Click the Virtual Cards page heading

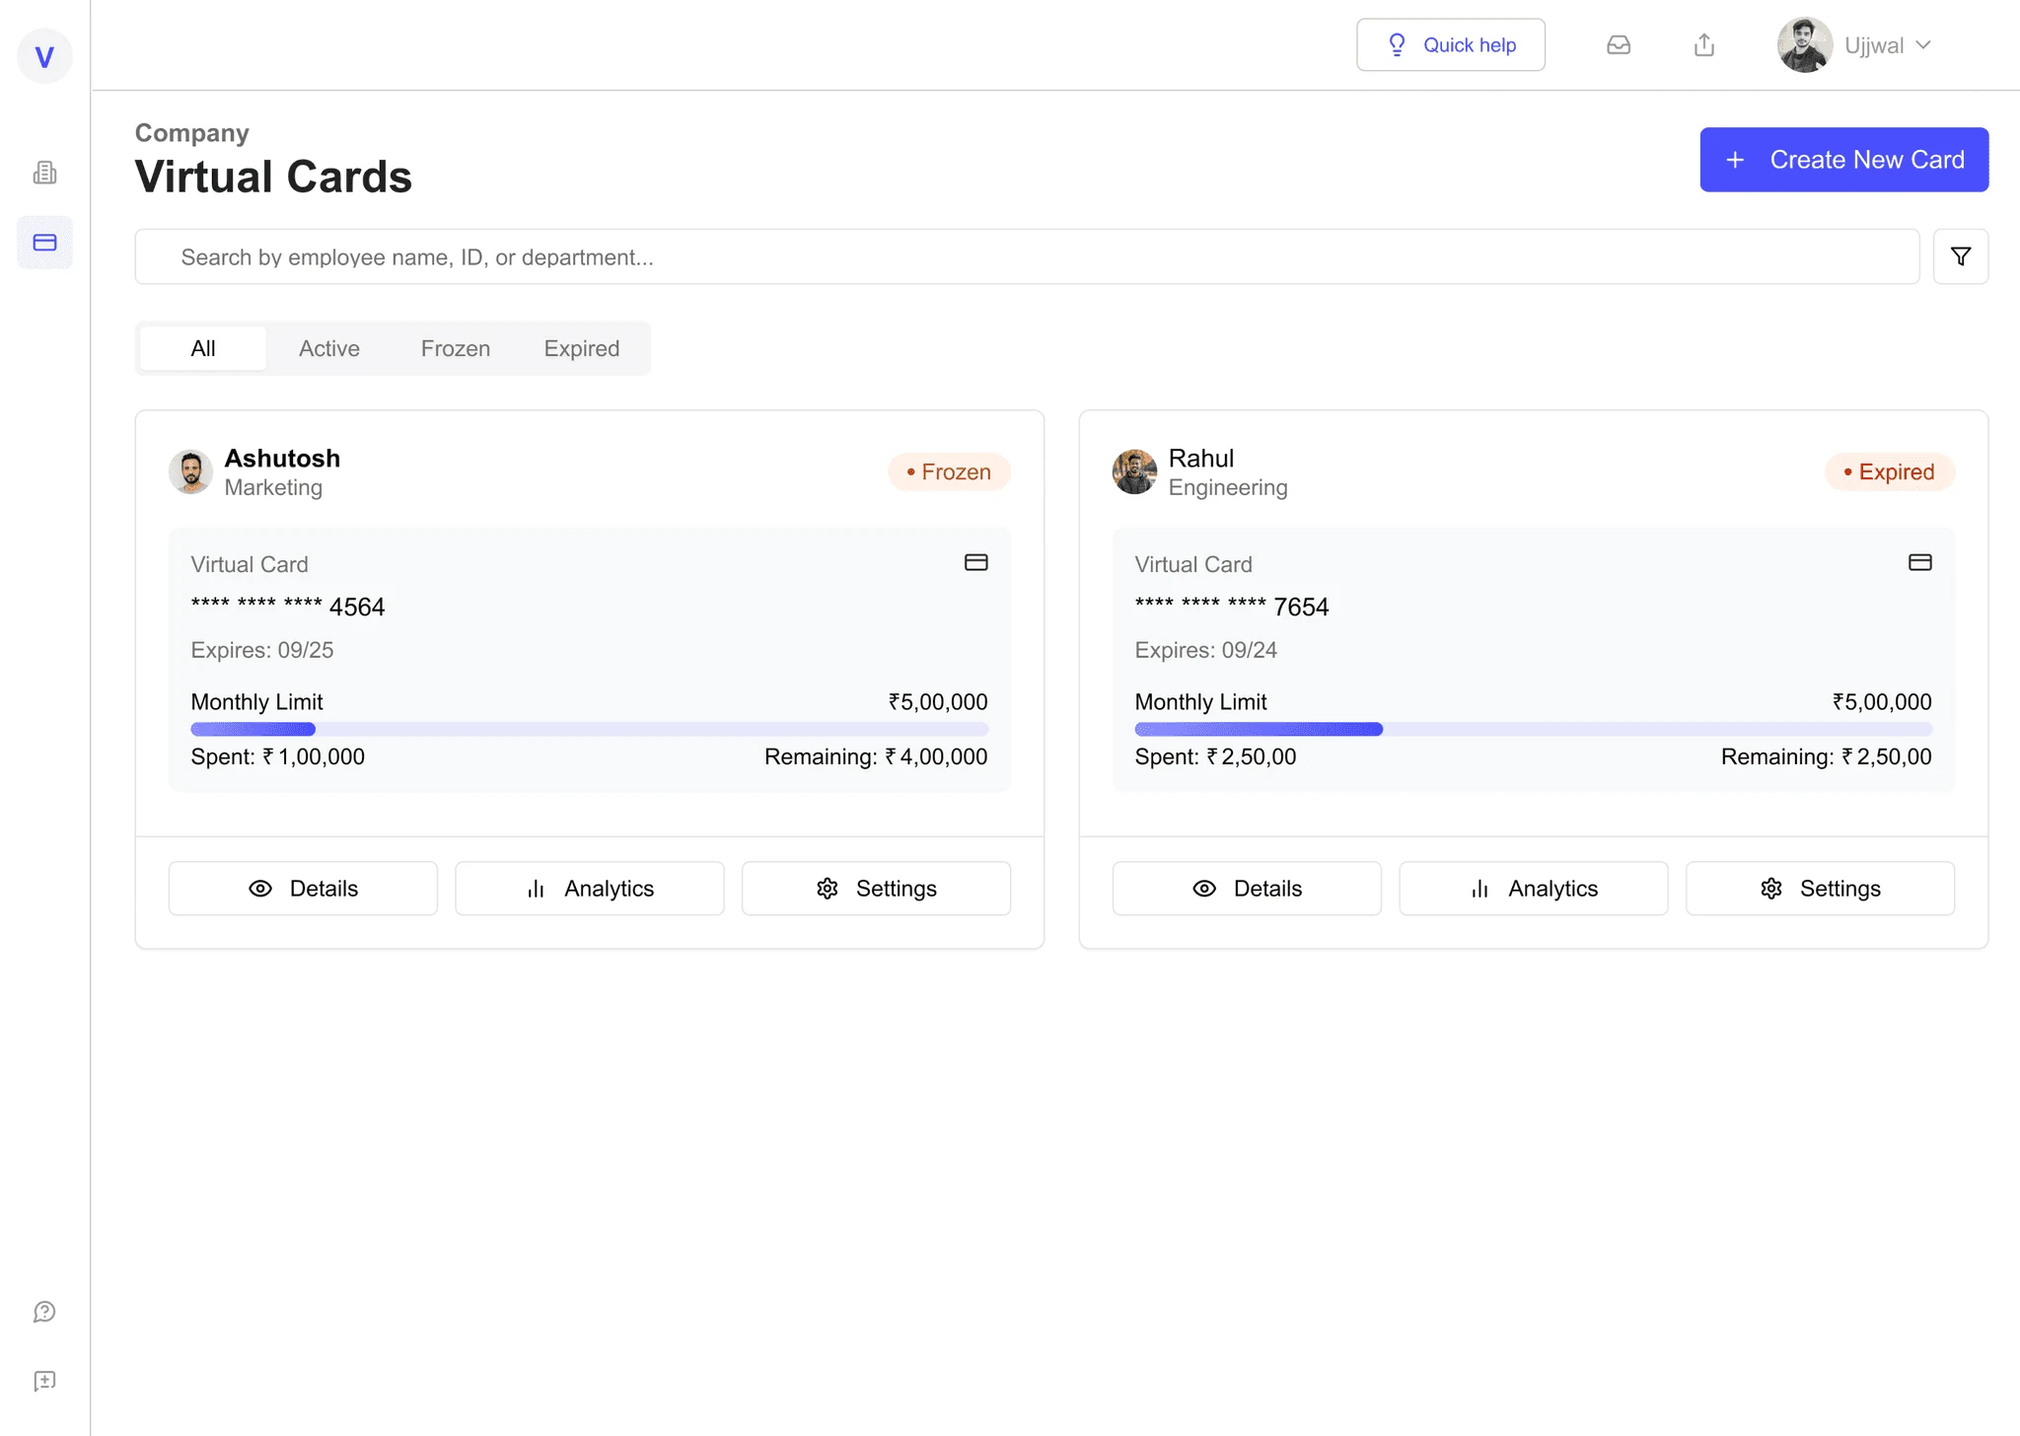click(273, 178)
